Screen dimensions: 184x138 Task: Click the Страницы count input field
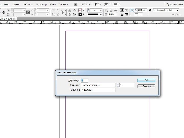(x=85, y=80)
